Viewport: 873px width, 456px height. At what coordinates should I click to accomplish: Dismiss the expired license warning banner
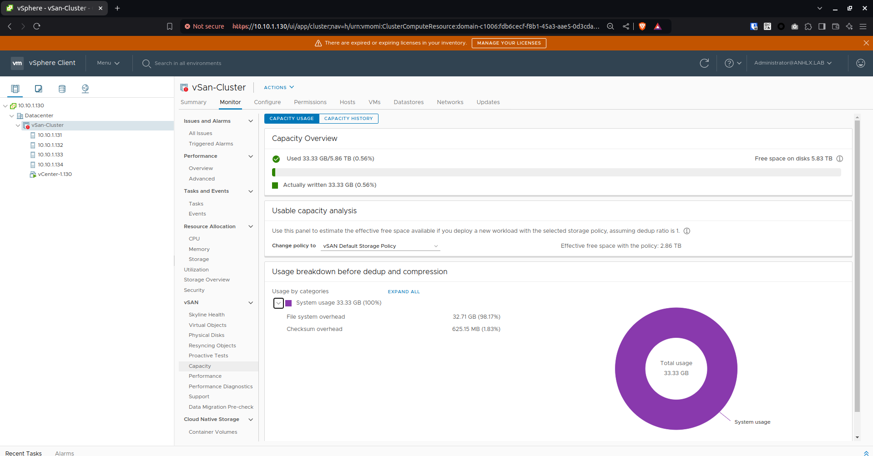pyautogui.click(x=866, y=43)
